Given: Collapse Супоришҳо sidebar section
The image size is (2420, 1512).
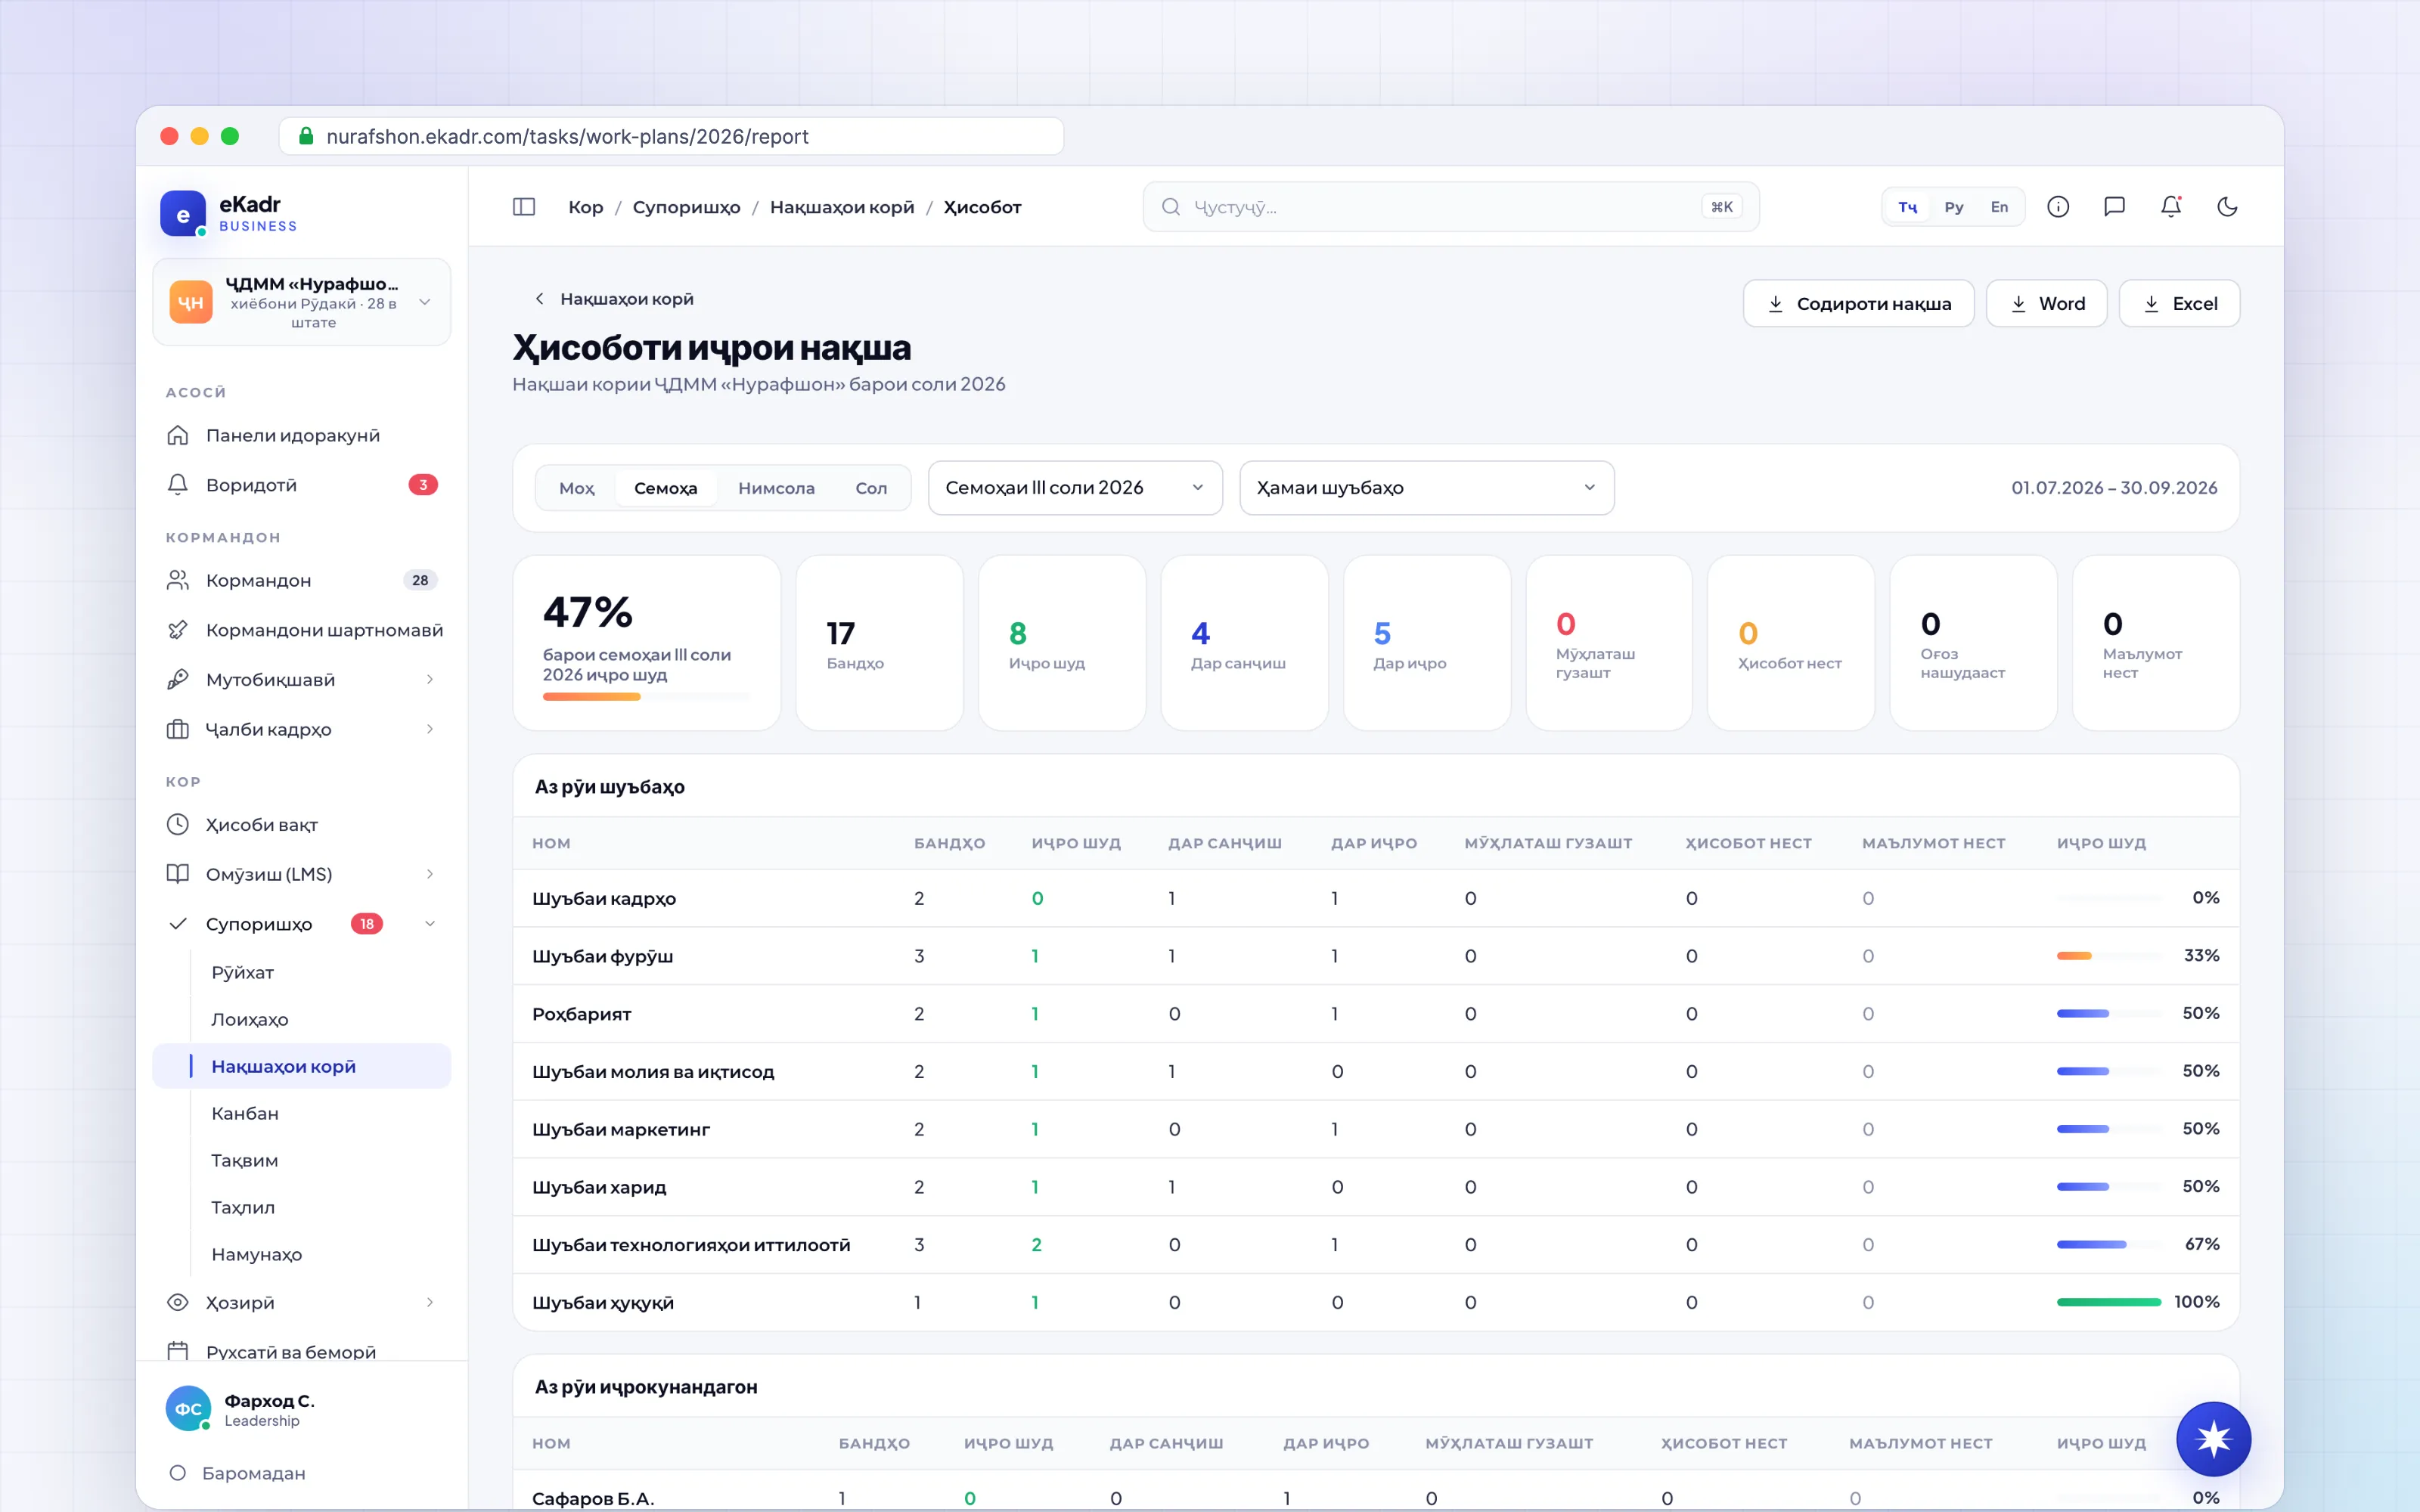Looking at the screenshot, I should coord(430,924).
